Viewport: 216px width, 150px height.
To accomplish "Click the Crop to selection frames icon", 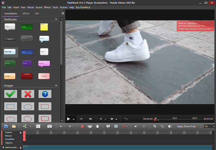I will click(98, 126).
